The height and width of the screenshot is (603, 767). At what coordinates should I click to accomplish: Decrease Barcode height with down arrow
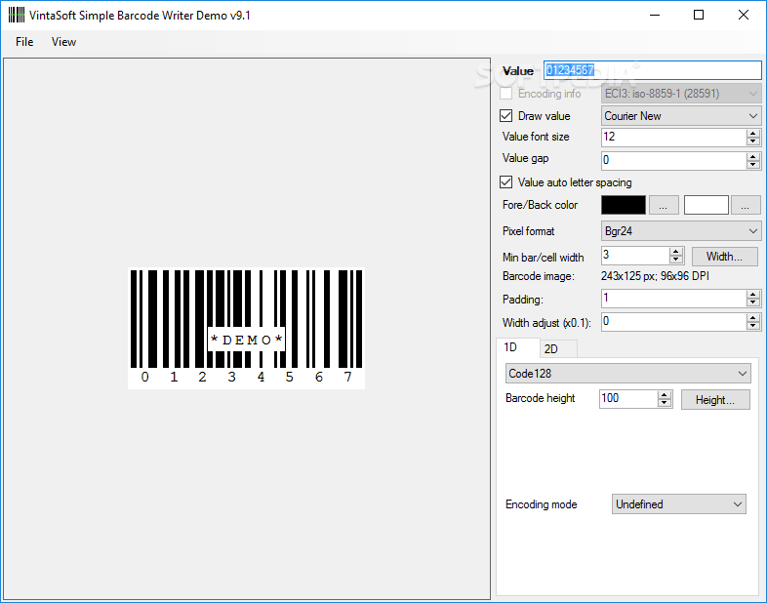[665, 403]
